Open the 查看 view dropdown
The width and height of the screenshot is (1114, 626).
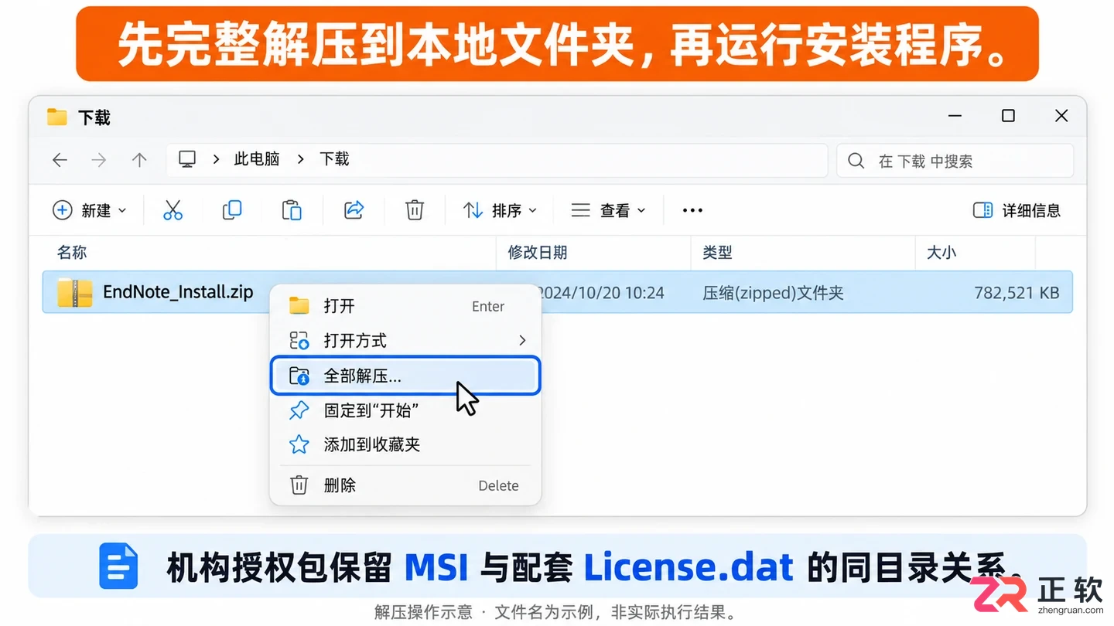click(x=608, y=210)
